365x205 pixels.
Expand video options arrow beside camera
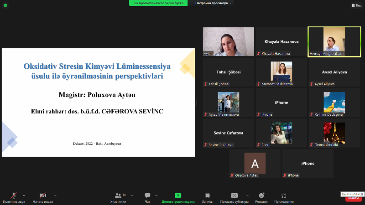pos(56,195)
